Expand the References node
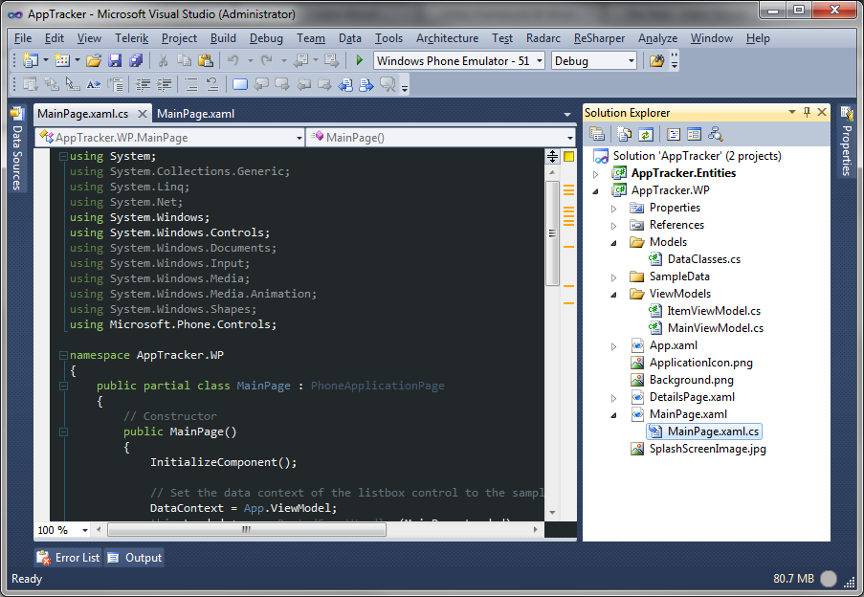Image resolution: width=864 pixels, height=597 pixels. (x=614, y=226)
